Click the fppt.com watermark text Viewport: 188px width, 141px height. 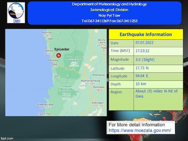click(7, 138)
